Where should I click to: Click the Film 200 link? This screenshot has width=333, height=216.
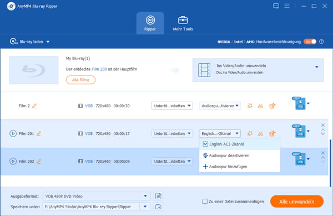(x=99, y=69)
